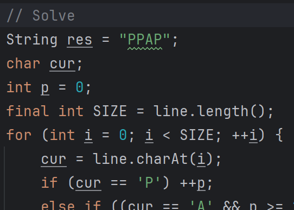Click 'SIZE' in the for loop condition
The image size is (294, 210).
pos(196,135)
